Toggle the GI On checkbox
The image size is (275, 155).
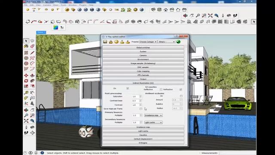[128, 88]
